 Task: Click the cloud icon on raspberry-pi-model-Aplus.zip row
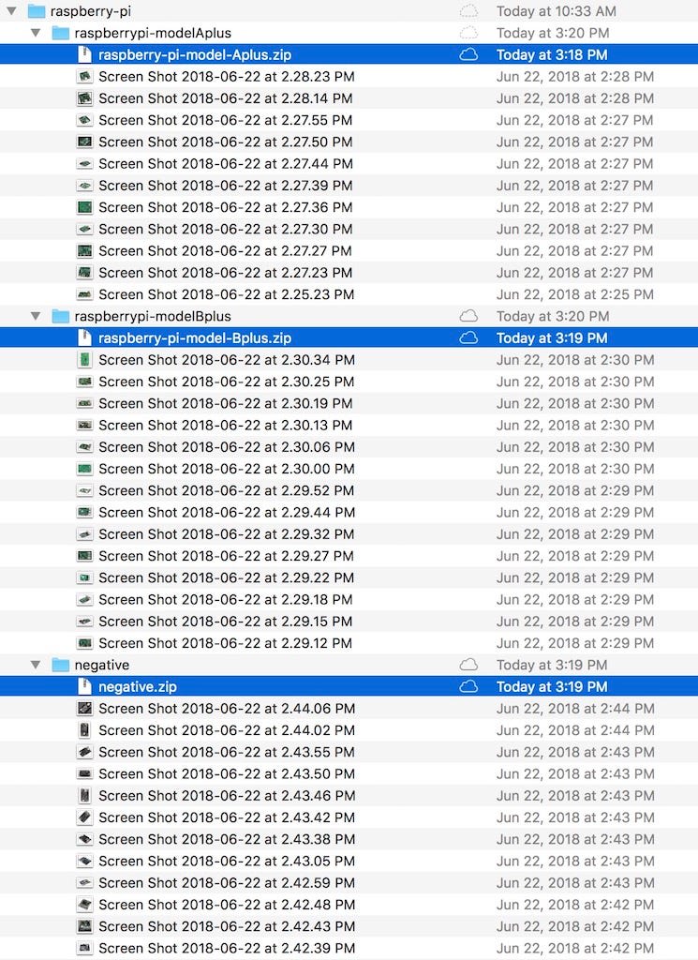pyautogui.click(x=468, y=54)
